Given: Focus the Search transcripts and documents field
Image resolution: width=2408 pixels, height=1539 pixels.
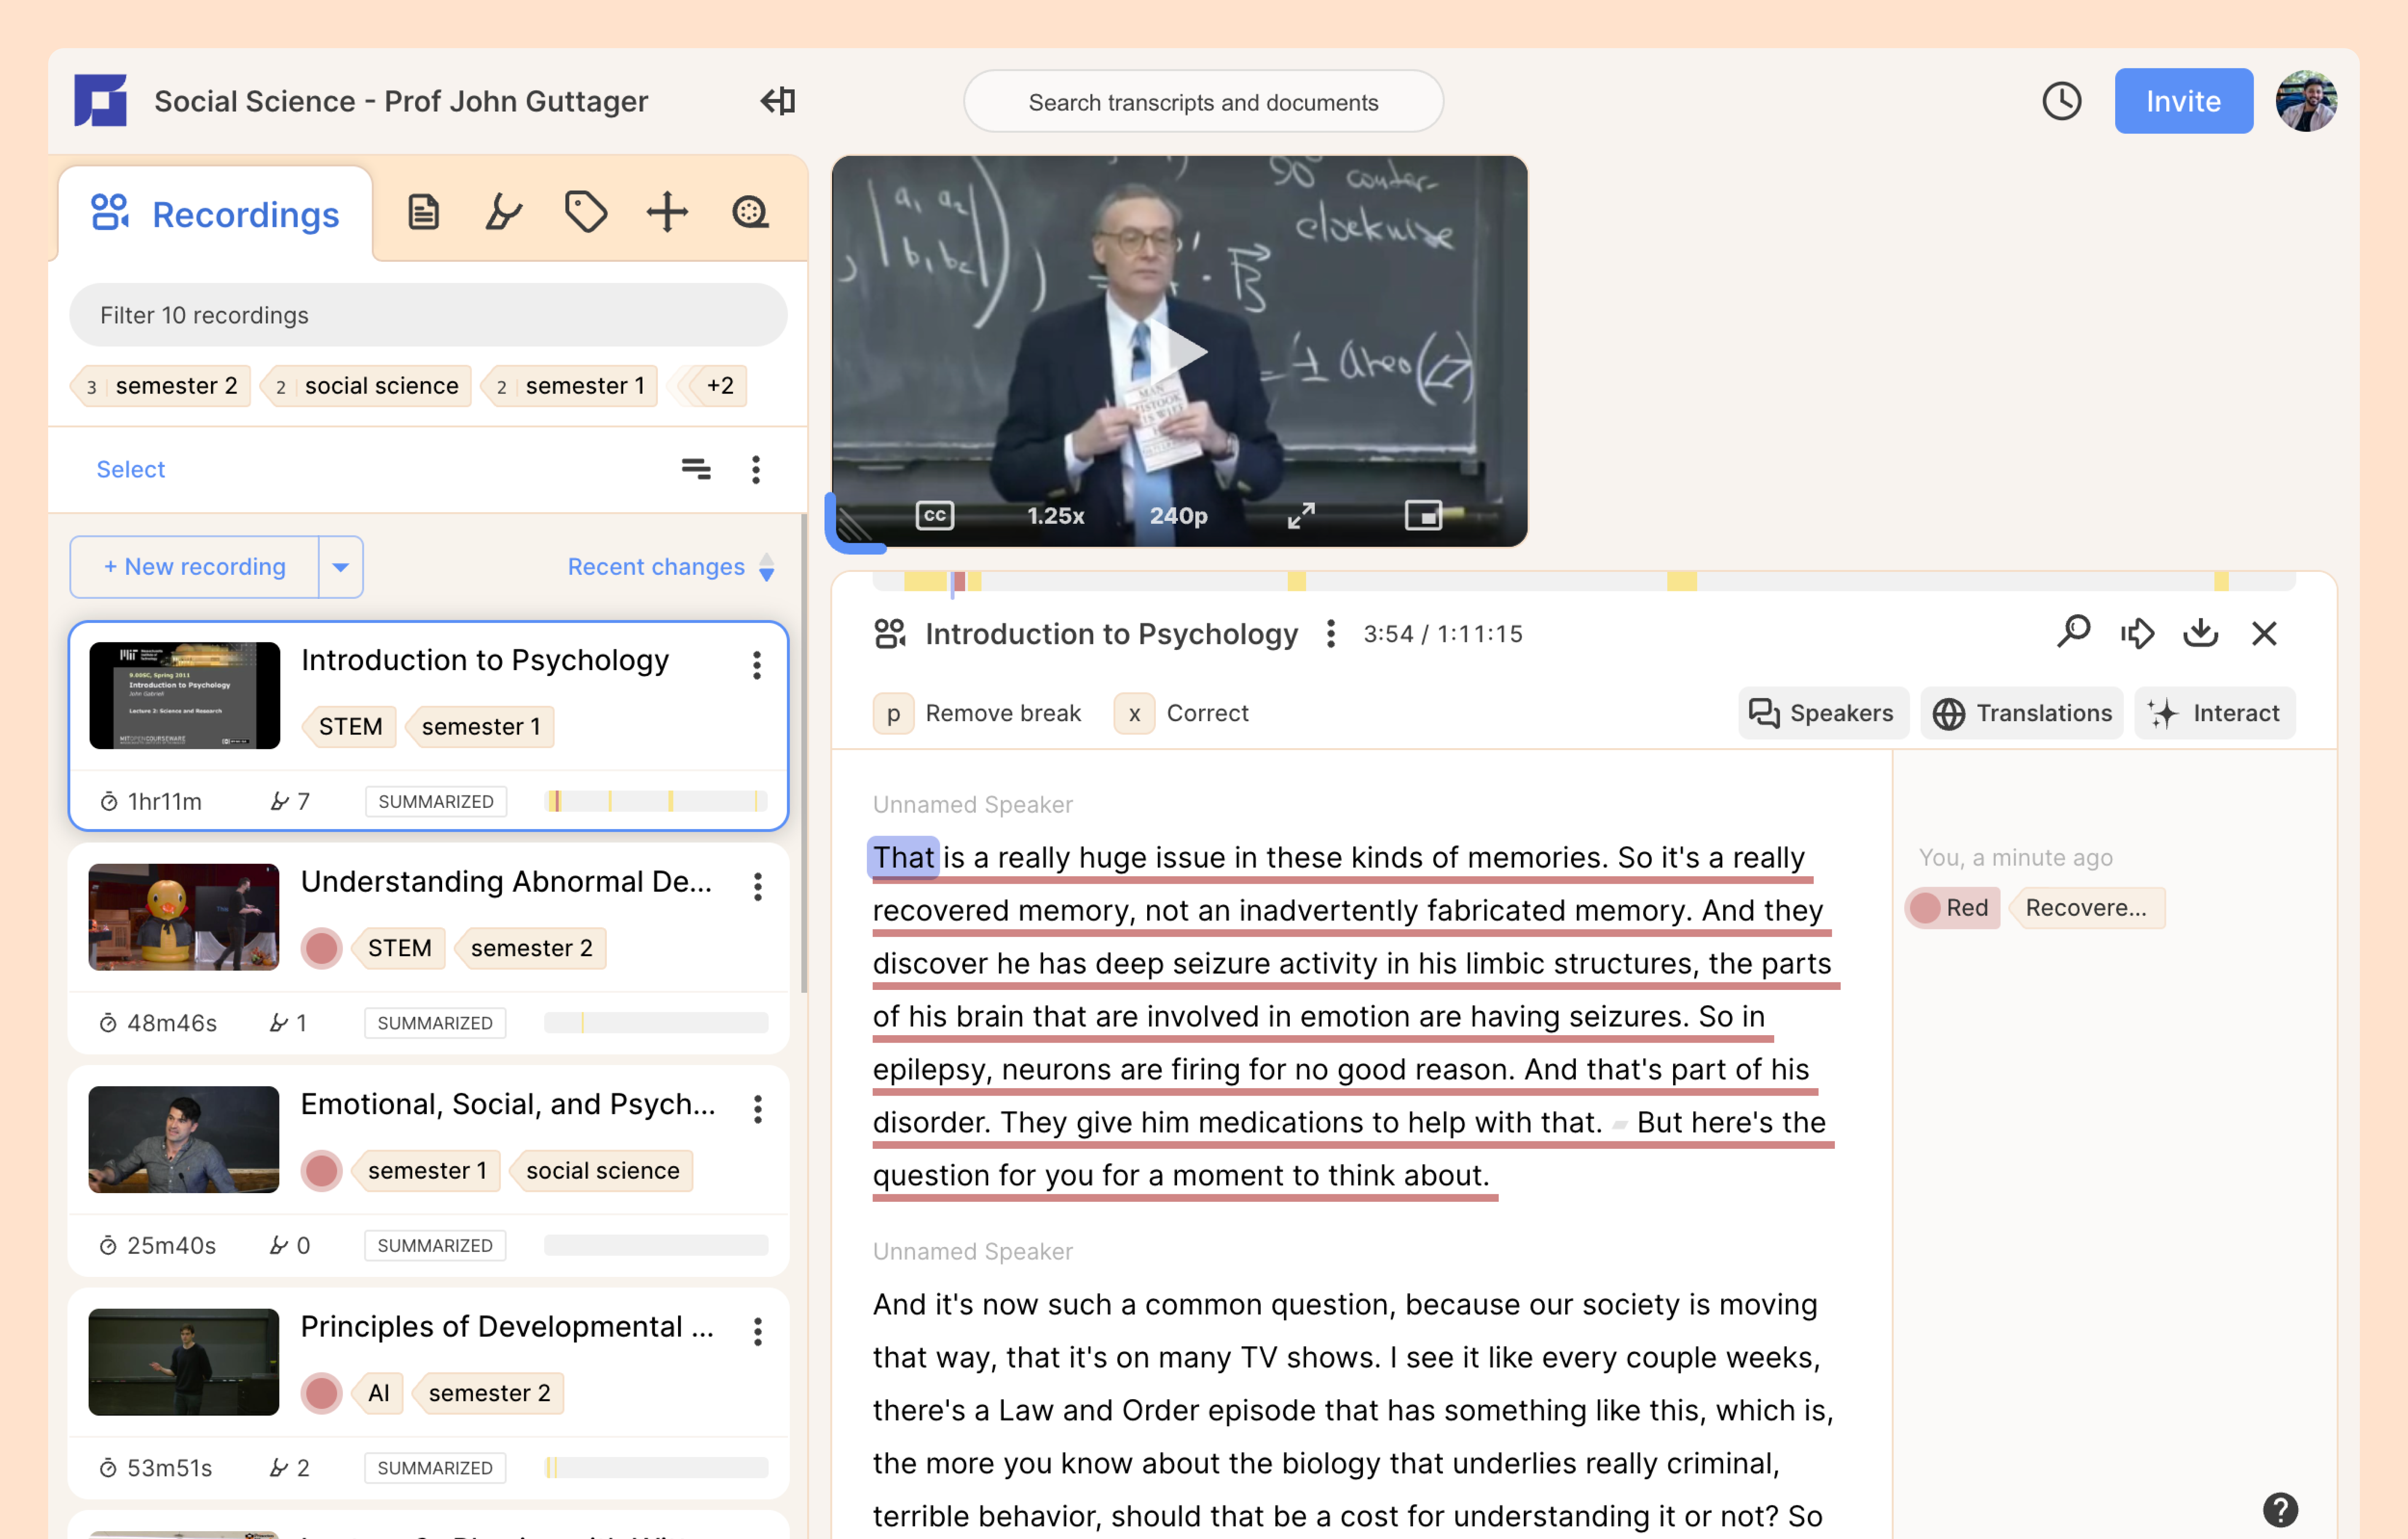Looking at the screenshot, I should pyautogui.click(x=1203, y=101).
